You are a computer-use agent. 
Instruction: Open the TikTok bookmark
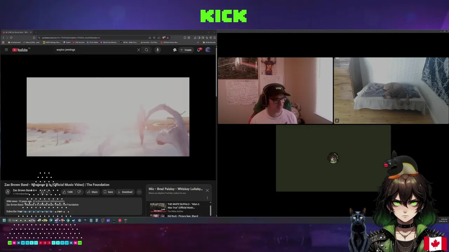click(129, 42)
